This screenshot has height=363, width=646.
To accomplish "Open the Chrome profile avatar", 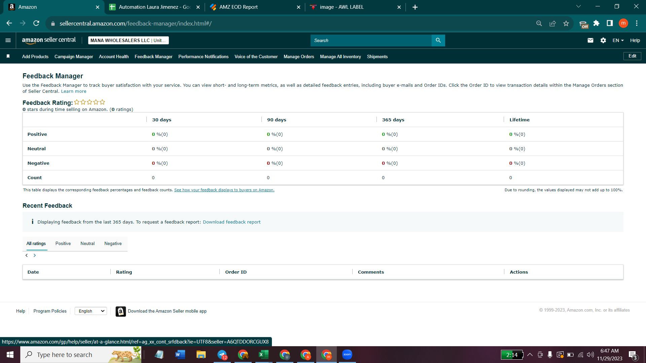I will click(623, 23).
